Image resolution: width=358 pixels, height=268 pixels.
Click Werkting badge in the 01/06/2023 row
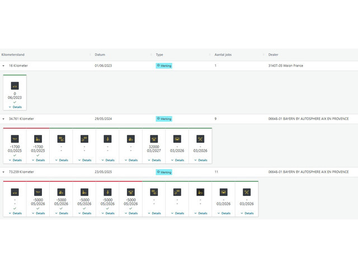click(164, 66)
